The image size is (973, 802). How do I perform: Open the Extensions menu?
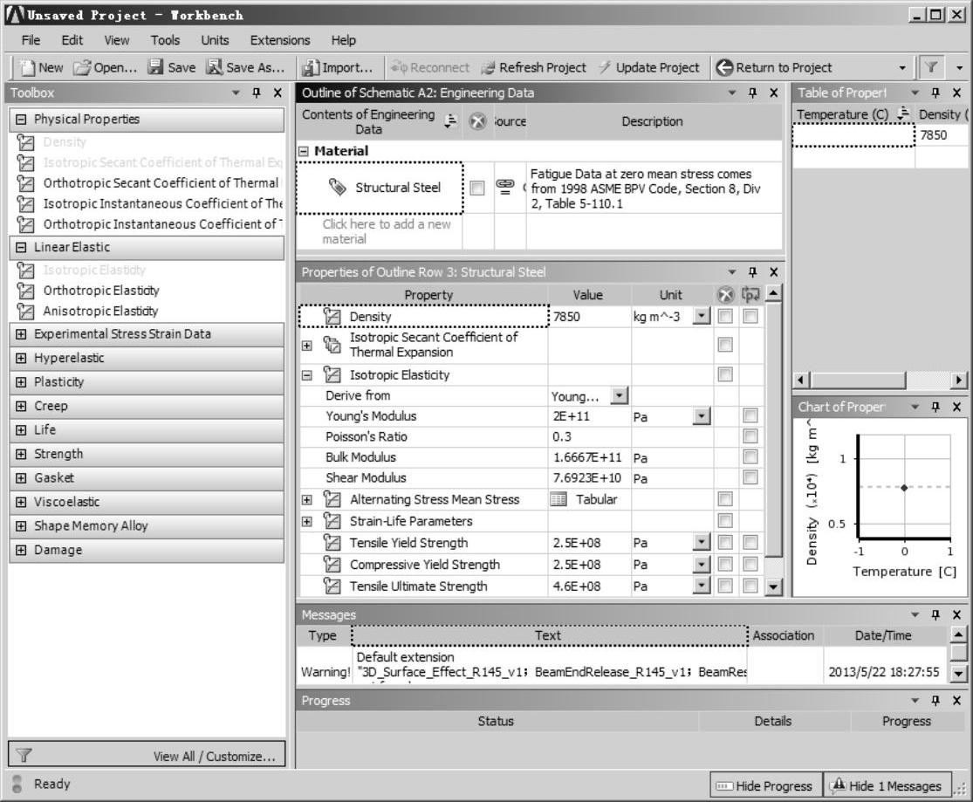pos(279,40)
